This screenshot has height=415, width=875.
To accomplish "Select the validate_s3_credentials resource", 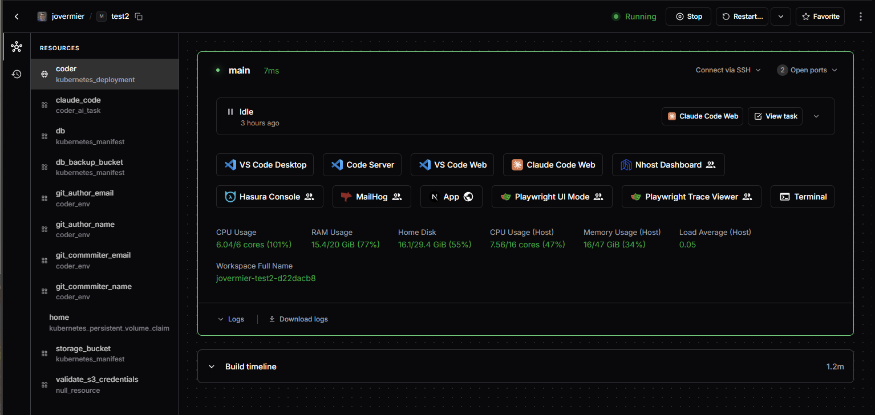I will coord(105,385).
